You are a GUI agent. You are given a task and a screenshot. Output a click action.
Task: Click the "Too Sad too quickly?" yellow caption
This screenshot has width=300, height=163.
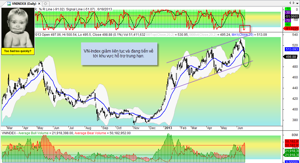pos(18,51)
